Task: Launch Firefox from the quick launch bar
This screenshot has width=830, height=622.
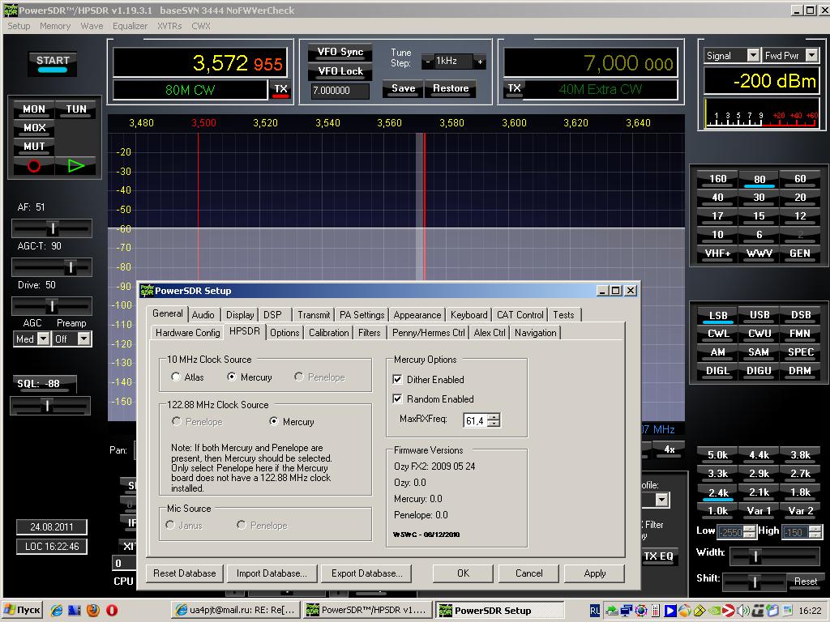Action: point(93,610)
